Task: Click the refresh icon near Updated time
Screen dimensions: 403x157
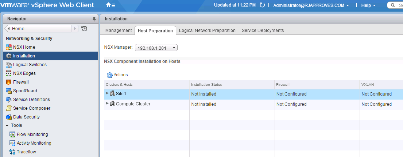Action: point(262,5)
